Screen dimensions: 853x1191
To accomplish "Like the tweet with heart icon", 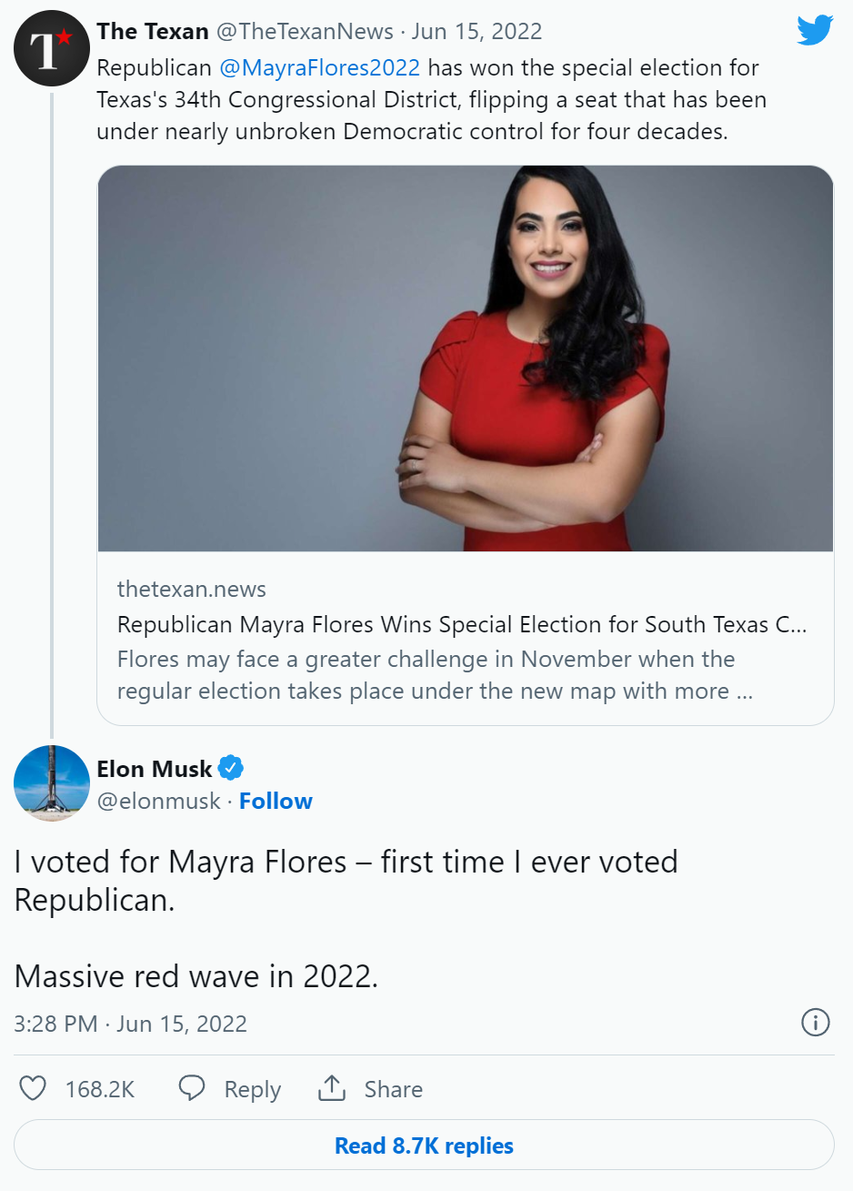I will click(x=34, y=1088).
